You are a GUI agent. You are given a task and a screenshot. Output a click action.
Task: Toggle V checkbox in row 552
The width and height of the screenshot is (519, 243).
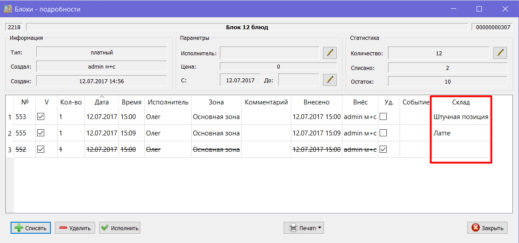[41, 149]
